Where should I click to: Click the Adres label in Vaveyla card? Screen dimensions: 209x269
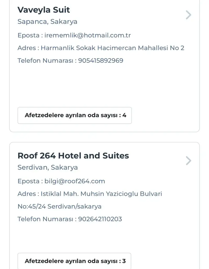tap(27, 48)
